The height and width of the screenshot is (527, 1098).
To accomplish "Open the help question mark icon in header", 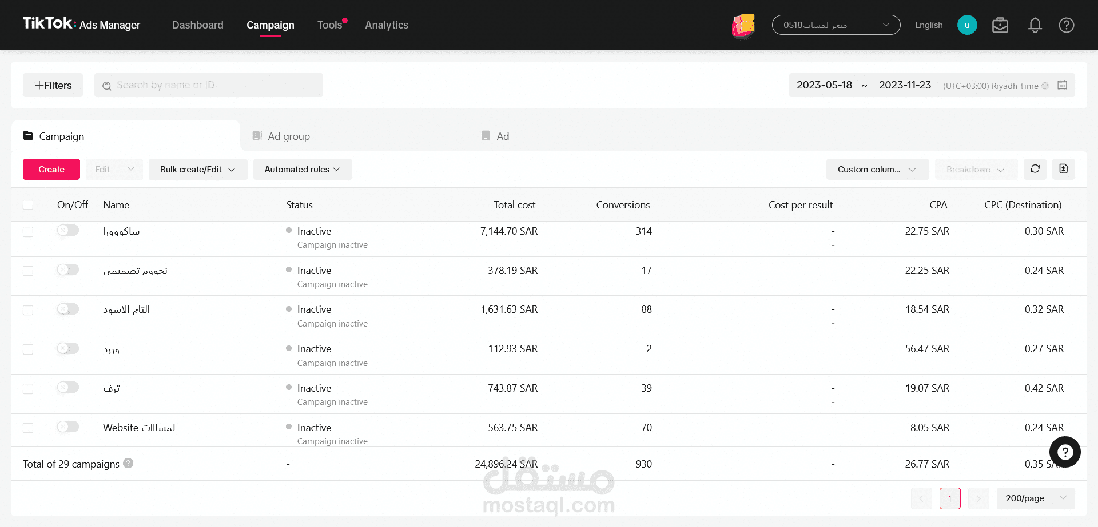I will pyautogui.click(x=1066, y=25).
